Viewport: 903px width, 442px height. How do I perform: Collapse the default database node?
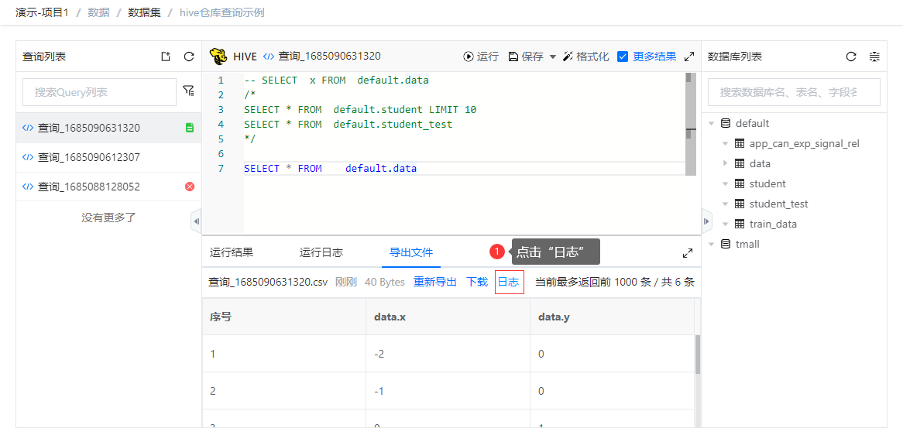point(712,123)
